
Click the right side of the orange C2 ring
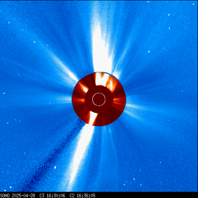click(x=119, y=99)
